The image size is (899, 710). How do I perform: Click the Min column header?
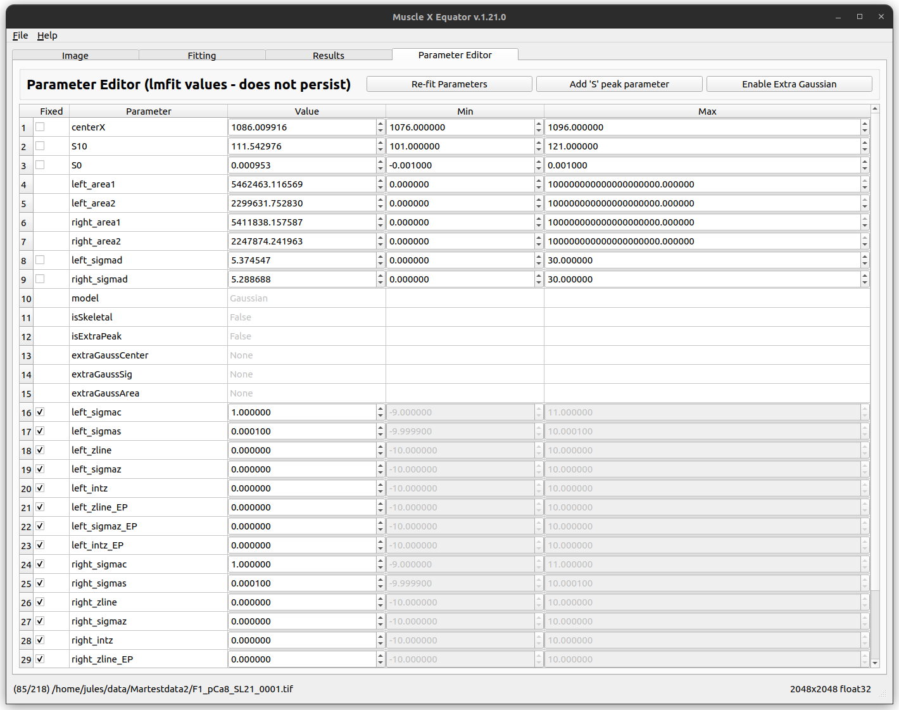[x=465, y=111]
